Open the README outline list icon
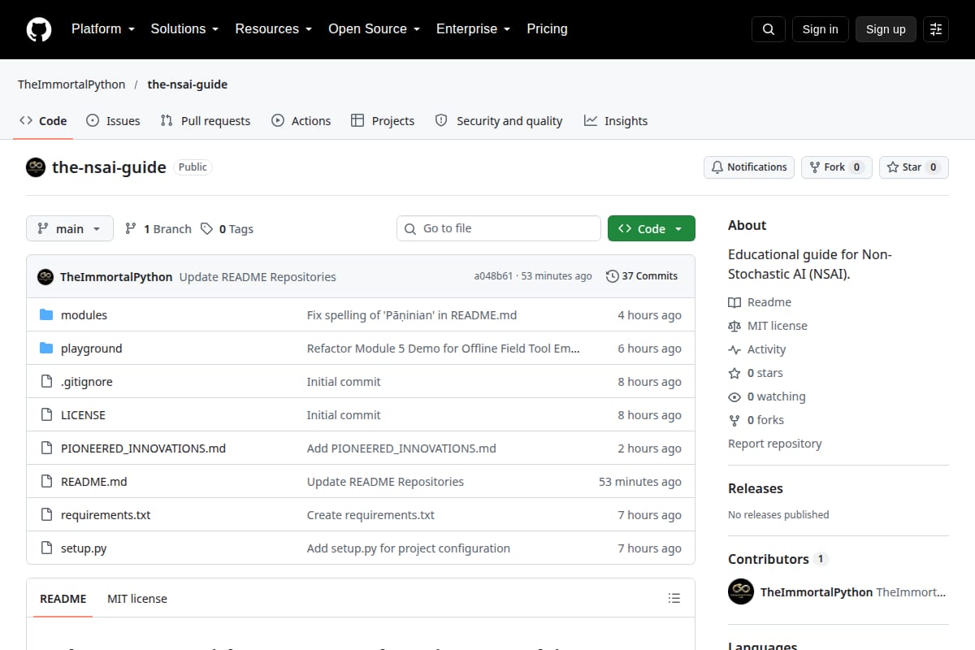This screenshot has height=650, width=975. tap(674, 599)
